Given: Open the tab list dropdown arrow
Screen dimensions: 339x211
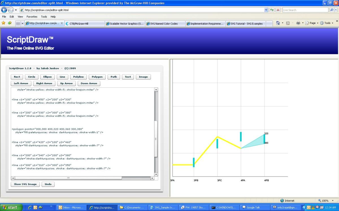Looking at the screenshot, I should [x=23, y=24].
